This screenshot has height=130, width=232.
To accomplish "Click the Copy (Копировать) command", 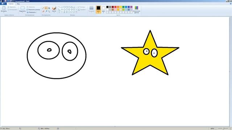I will pos(13,10).
